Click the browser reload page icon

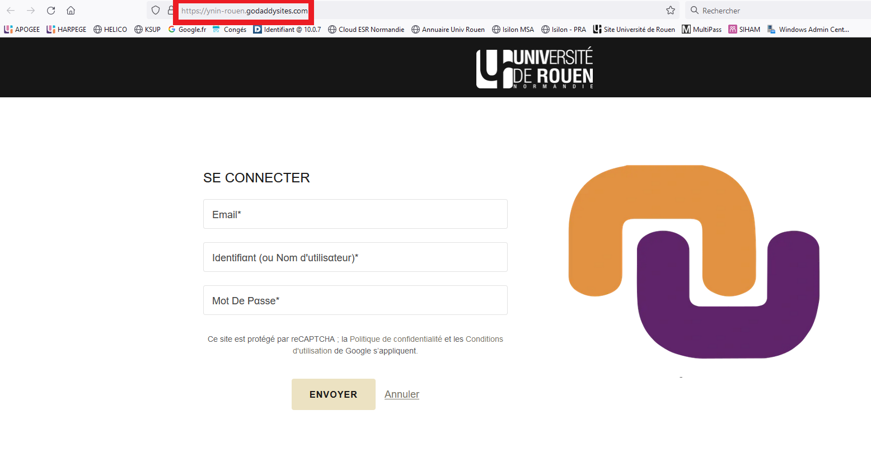[x=51, y=11]
